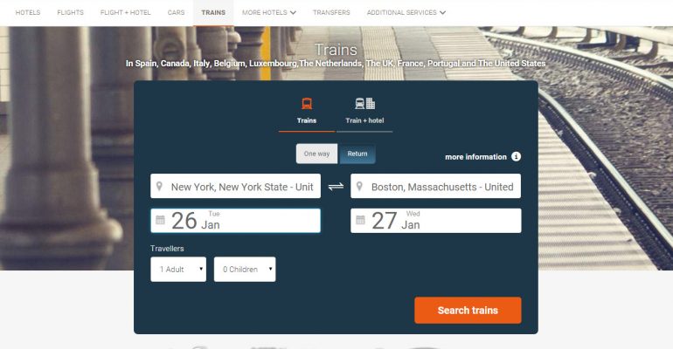Open the 1 Adult travellers dropdown
673x349 pixels.
tap(178, 270)
